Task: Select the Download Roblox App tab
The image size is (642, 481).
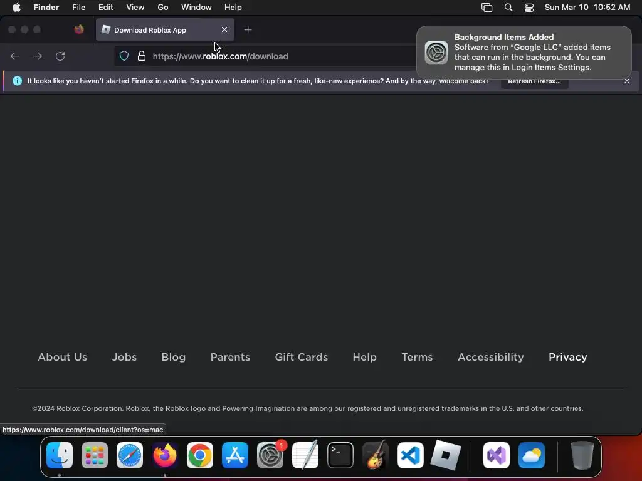Action: point(165,30)
